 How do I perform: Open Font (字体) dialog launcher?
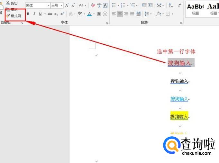tap(107, 23)
